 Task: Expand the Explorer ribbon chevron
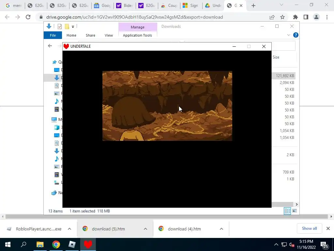(288, 35)
